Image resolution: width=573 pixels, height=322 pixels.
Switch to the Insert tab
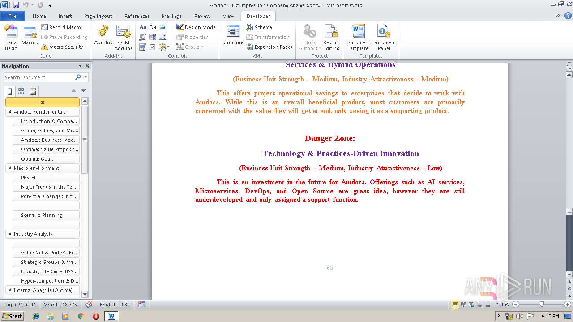tap(65, 16)
